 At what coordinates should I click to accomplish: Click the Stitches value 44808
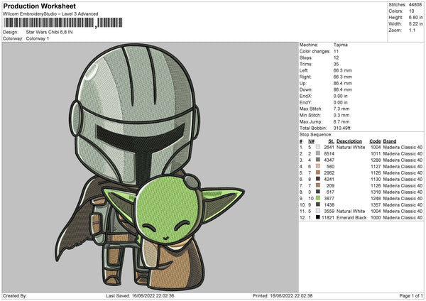click(x=415, y=5)
